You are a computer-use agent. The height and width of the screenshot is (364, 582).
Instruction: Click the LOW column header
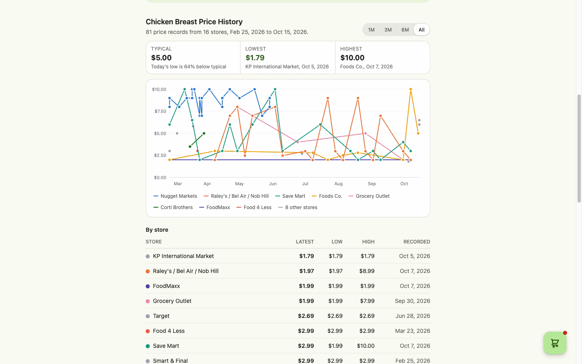[x=337, y=242]
